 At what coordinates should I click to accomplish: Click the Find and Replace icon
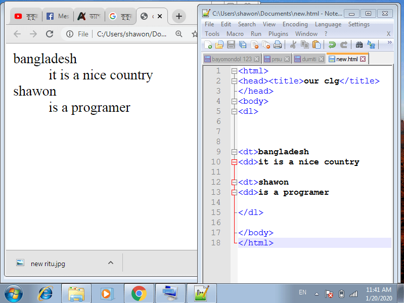[x=371, y=45]
